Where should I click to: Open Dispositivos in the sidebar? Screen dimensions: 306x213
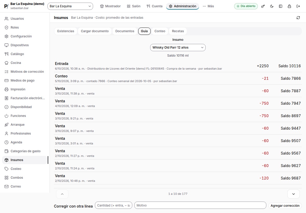point(25,45)
